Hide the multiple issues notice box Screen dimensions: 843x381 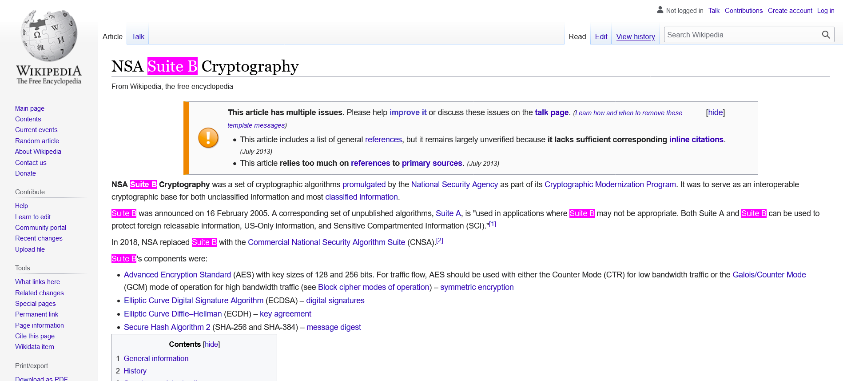[x=715, y=112]
